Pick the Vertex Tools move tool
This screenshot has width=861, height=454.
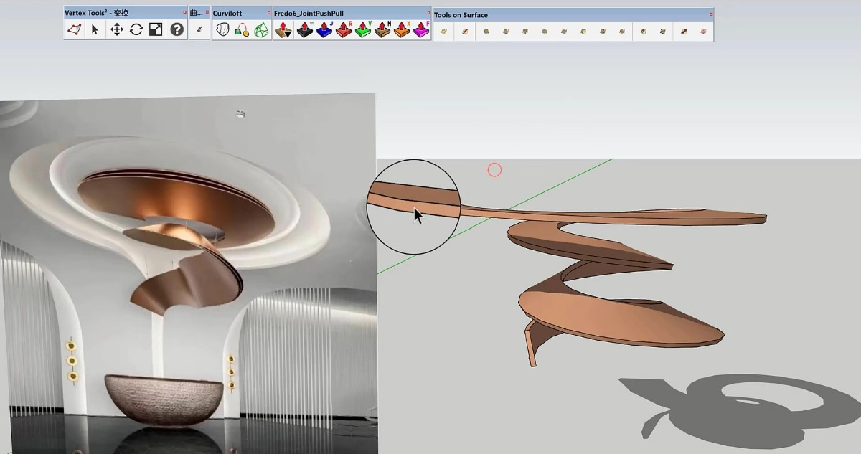[x=116, y=29]
